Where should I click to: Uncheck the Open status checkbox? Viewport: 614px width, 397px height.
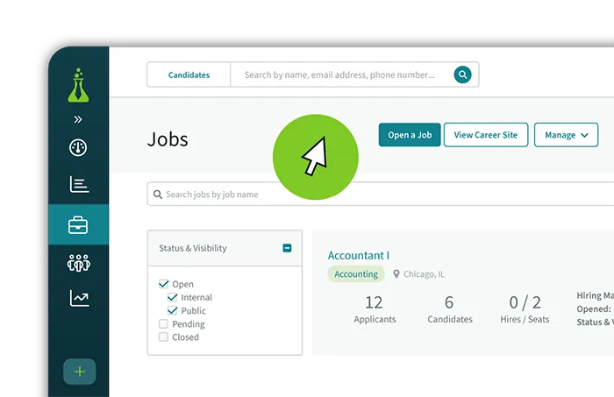click(164, 284)
